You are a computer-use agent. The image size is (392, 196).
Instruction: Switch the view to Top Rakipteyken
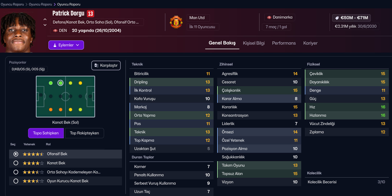(84, 133)
